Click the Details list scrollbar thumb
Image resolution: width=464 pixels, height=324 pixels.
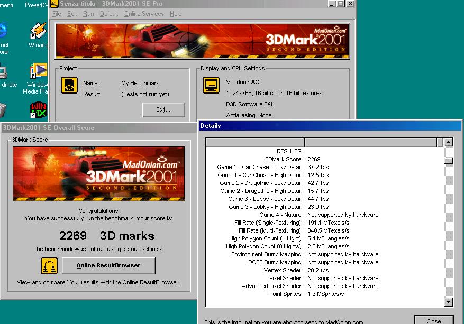tap(449, 161)
